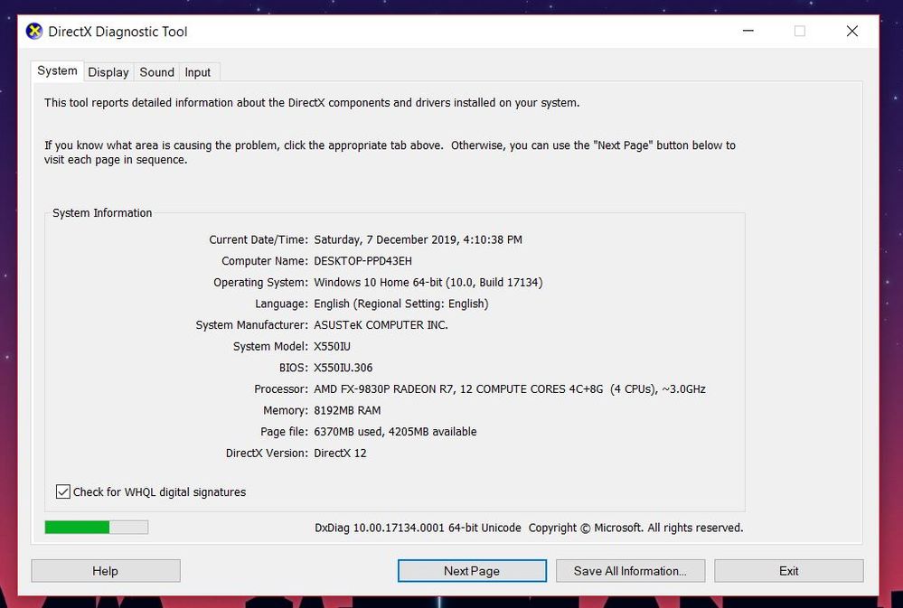Screen dimensions: 903x608
Task: Click the AMD FX-9830P processor text
Action: [x=510, y=388]
